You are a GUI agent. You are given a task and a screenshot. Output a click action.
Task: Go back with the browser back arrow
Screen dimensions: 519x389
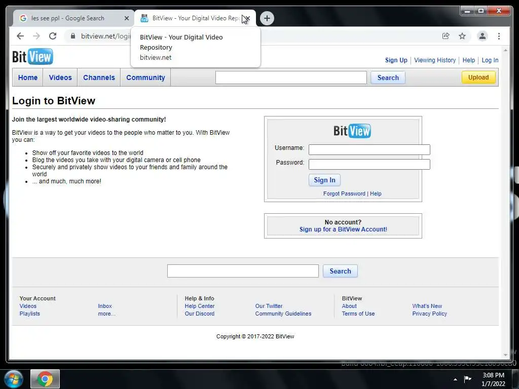[20, 36]
